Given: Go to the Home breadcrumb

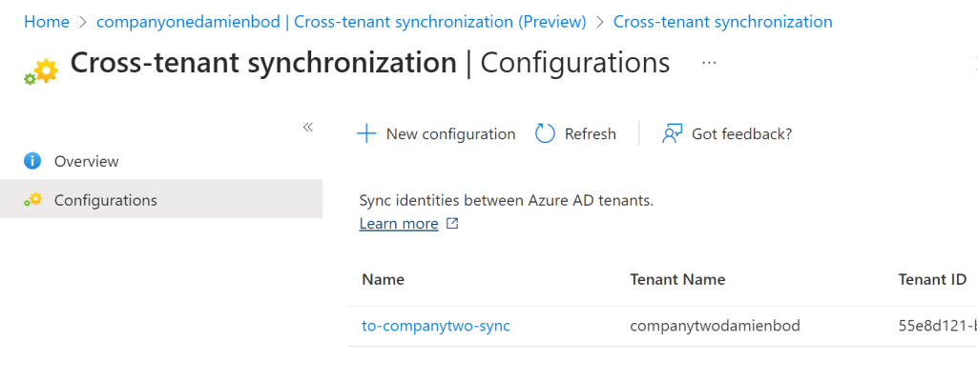Looking at the screenshot, I should pos(46,21).
